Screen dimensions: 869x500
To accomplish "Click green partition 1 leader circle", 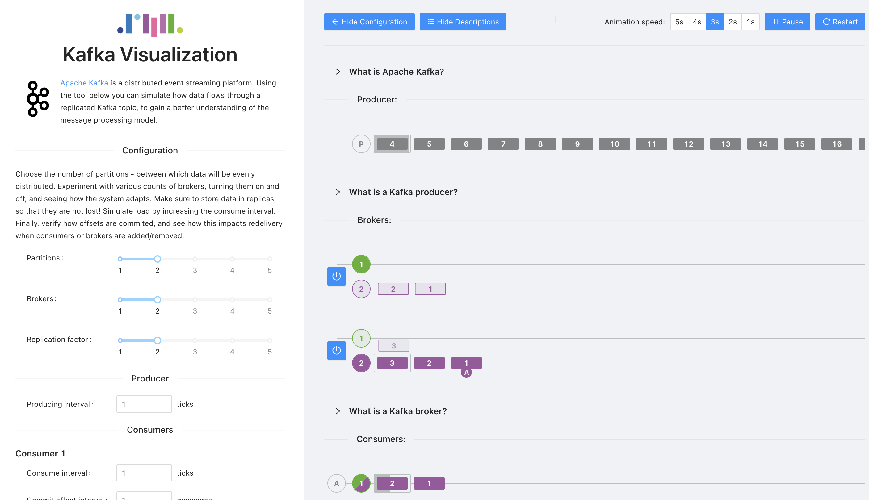I will click(361, 265).
